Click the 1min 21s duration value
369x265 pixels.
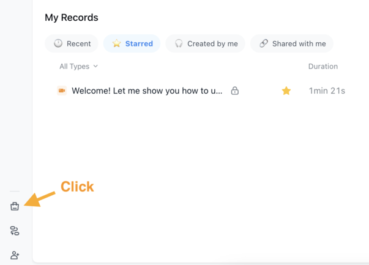(x=327, y=91)
